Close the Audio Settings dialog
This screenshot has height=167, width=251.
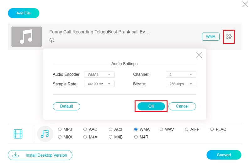point(199,55)
